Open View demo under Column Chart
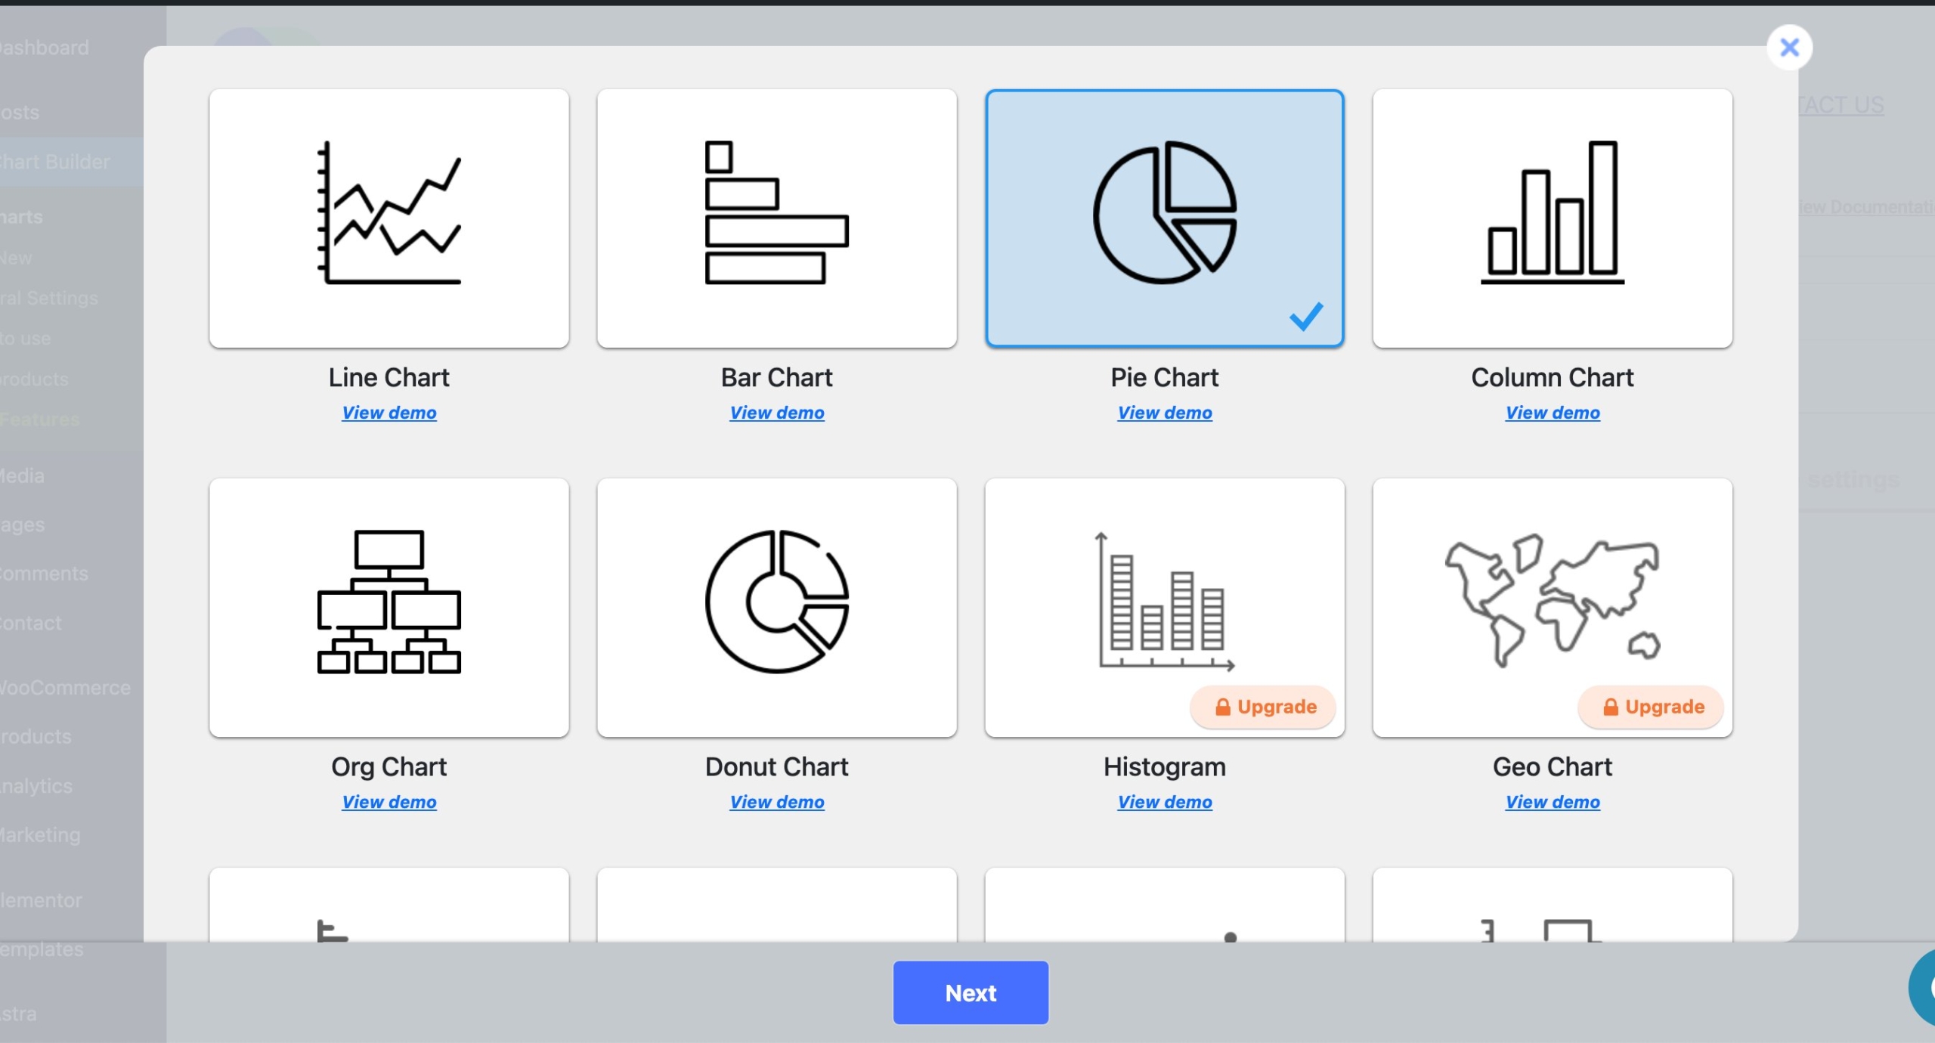This screenshot has width=1935, height=1043. [1552, 413]
